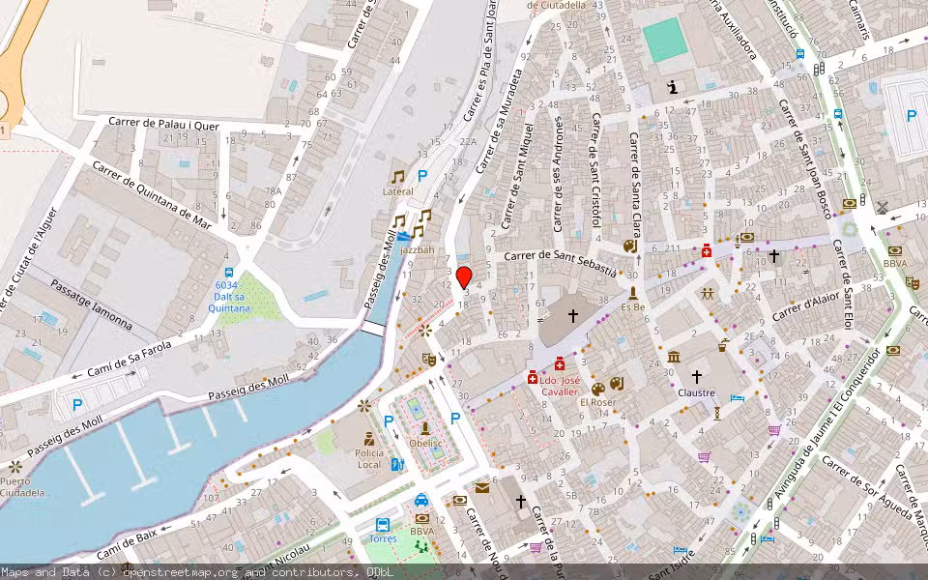Click the Camí de Sa Farola label
The width and height of the screenshot is (928, 580).
click(x=130, y=360)
